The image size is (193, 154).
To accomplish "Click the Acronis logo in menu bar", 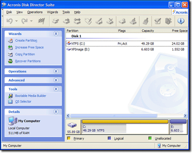I will point(180,12).
